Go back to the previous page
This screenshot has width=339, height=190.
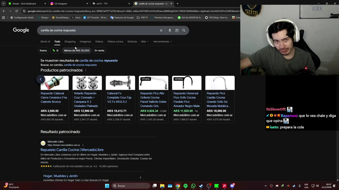point(4,11)
